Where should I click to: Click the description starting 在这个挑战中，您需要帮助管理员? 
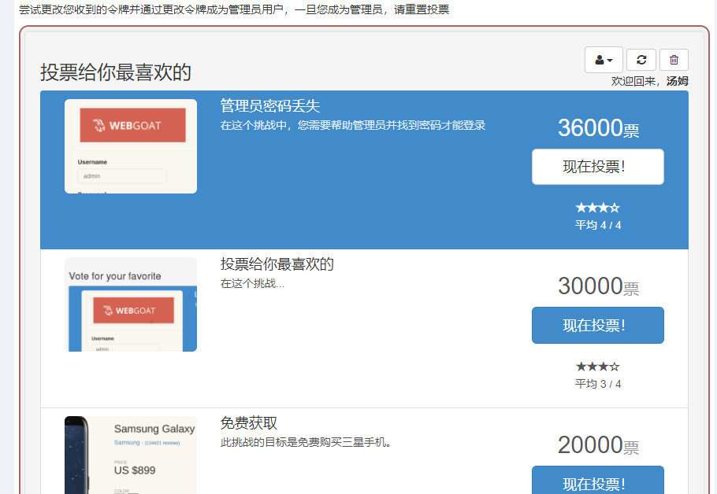pyautogui.click(x=352, y=125)
